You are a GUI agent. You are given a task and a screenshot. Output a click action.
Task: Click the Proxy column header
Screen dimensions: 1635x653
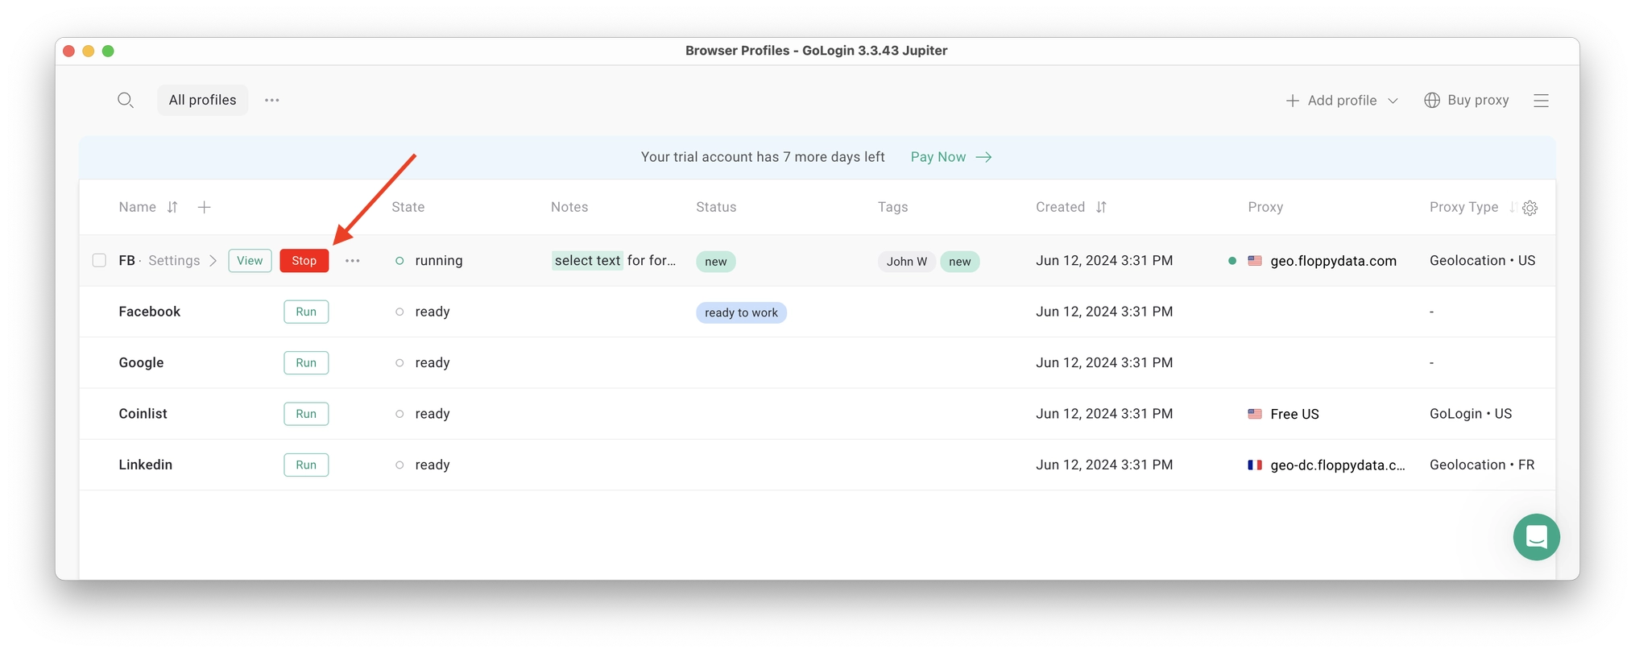click(1265, 207)
